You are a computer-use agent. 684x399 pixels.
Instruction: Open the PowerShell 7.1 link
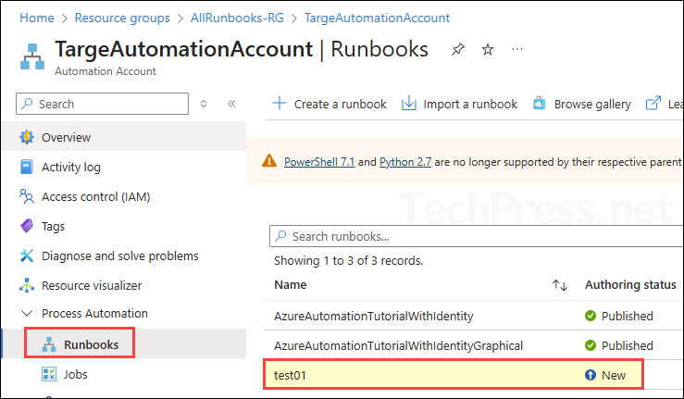[319, 162]
